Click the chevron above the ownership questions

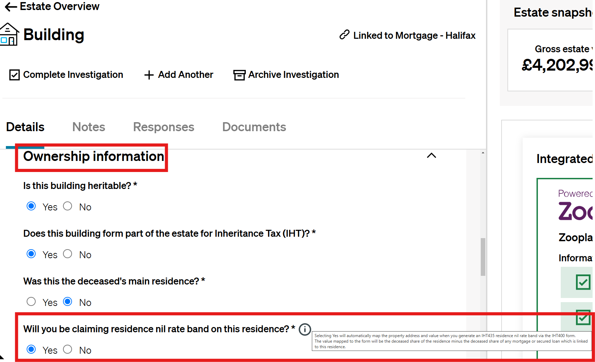tap(431, 156)
